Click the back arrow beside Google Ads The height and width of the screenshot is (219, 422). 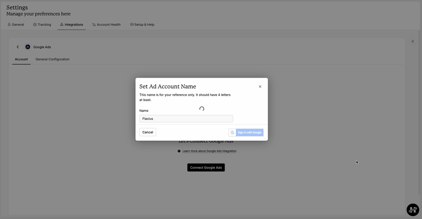(18, 47)
